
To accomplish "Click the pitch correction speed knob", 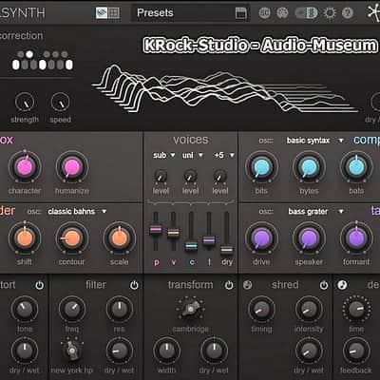I will [x=60, y=102].
